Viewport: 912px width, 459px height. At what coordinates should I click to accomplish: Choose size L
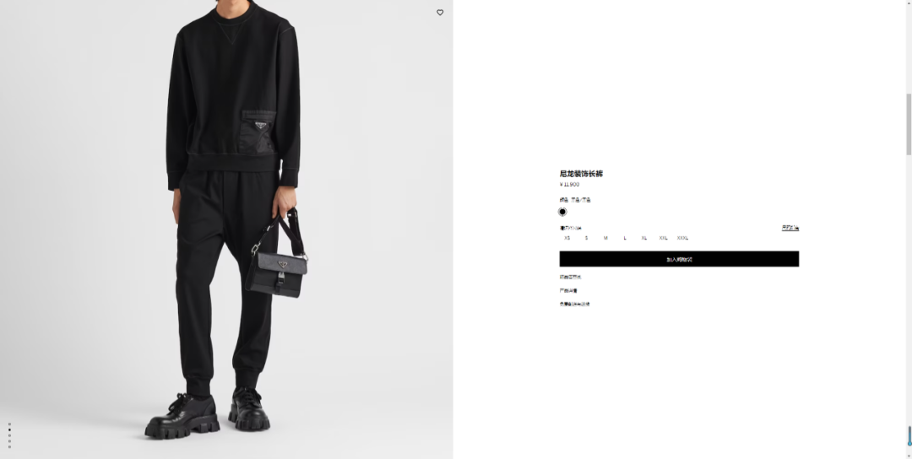[x=625, y=238]
